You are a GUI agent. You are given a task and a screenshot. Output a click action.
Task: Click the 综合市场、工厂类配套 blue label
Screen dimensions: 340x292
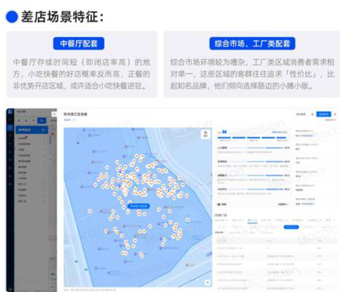tap(252, 44)
